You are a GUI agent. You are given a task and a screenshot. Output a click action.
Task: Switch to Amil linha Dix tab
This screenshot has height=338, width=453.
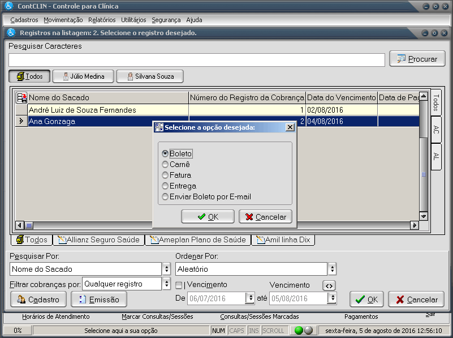click(283, 239)
